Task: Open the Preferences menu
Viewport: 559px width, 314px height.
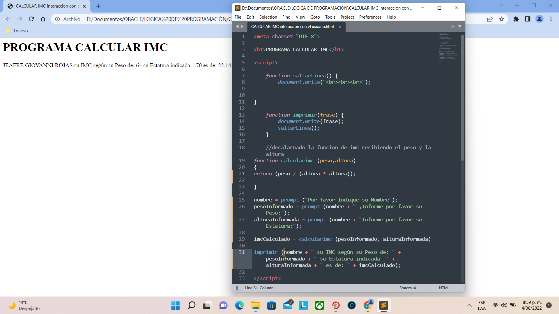Action: pyautogui.click(x=370, y=17)
